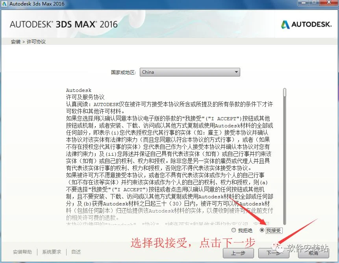Click the 许可及服务协议 heading text

85,97
